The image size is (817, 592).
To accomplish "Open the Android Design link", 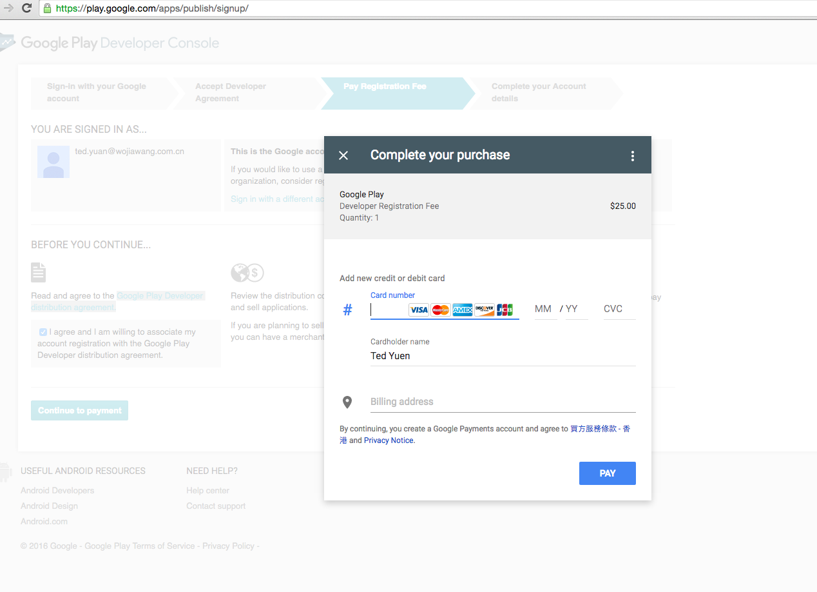I will [x=49, y=506].
